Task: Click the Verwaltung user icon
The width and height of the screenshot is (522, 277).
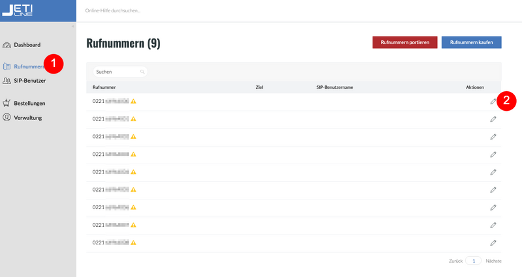Action: tap(7, 118)
